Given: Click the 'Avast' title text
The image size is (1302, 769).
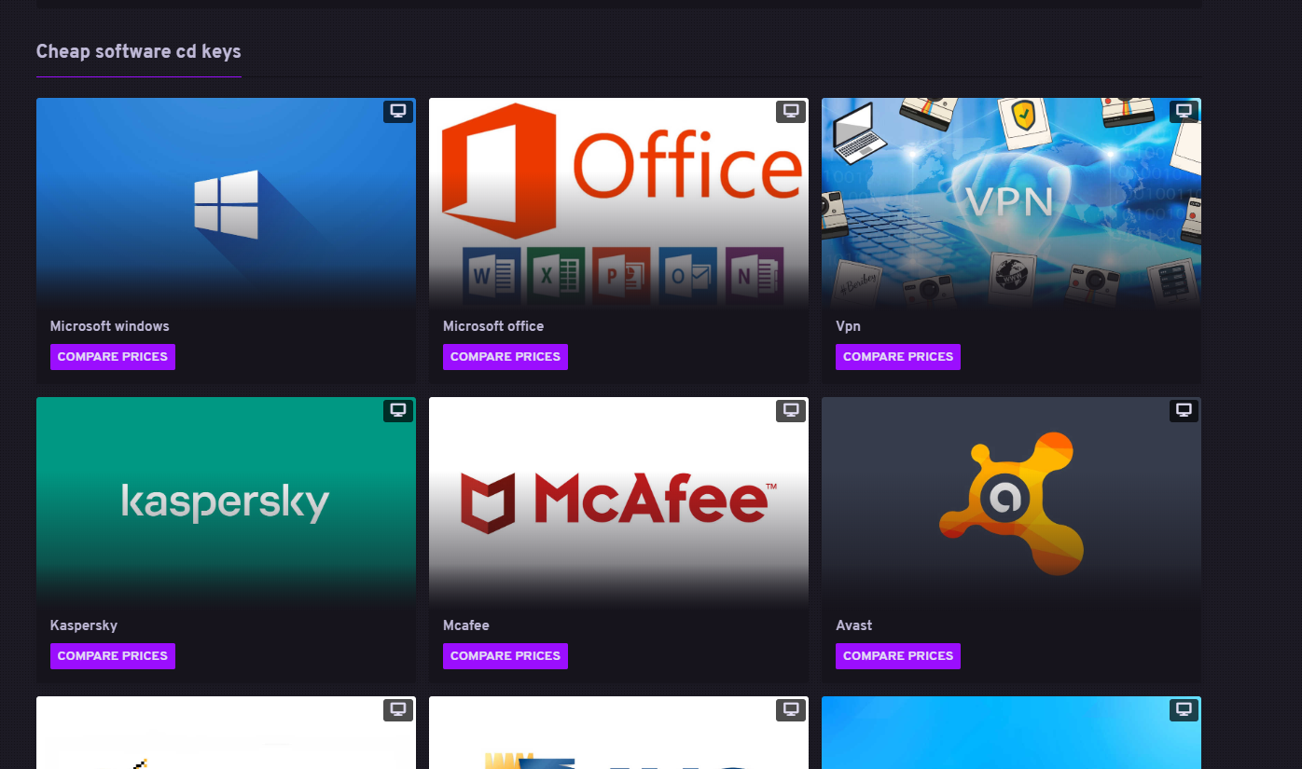Looking at the screenshot, I should tap(854, 625).
